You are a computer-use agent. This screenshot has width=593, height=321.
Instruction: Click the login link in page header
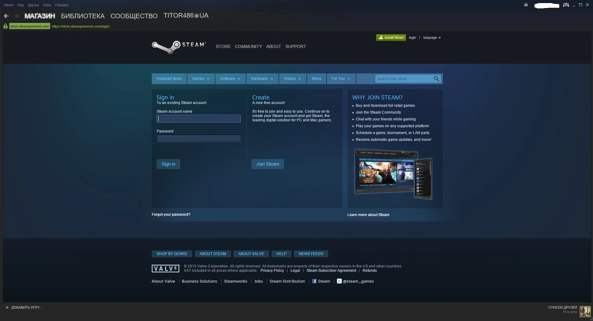412,38
